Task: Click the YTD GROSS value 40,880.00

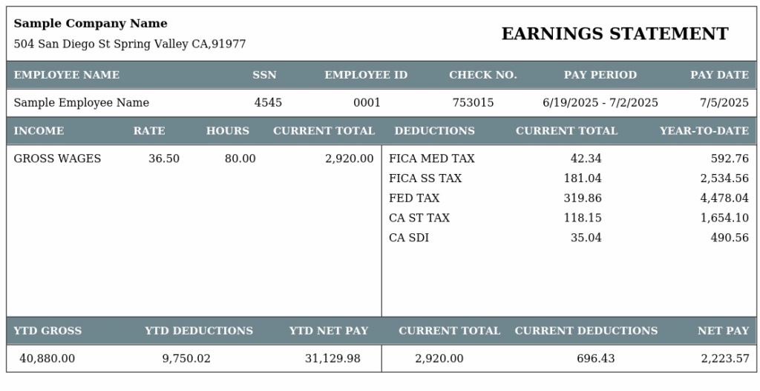Action: [x=47, y=358]
